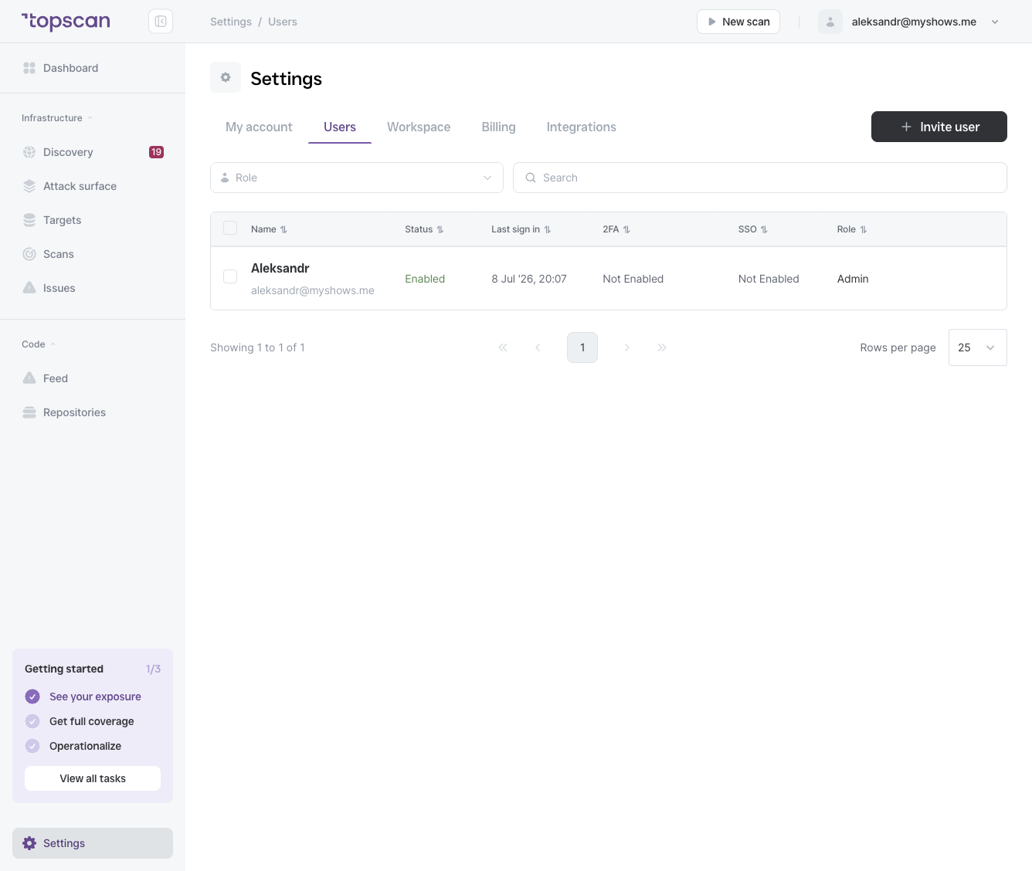The width and height of the screenshot is (1032, 871).
Task: Click the Attack surface layers icon
Action: pos(29,186)
